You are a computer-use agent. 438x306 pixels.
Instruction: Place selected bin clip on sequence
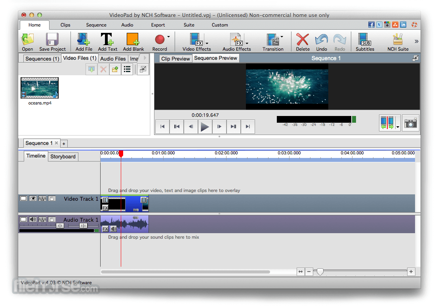pyautogui.click(x=91, y=69)
